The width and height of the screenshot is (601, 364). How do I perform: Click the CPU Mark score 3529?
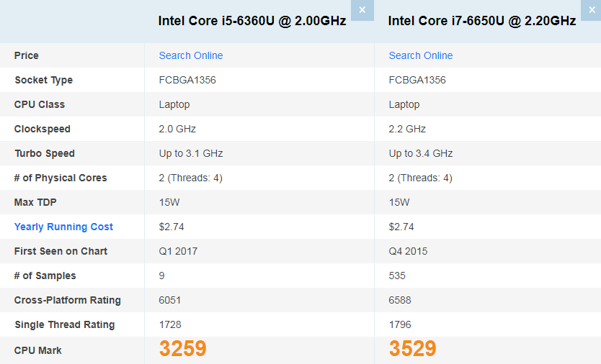413,349
